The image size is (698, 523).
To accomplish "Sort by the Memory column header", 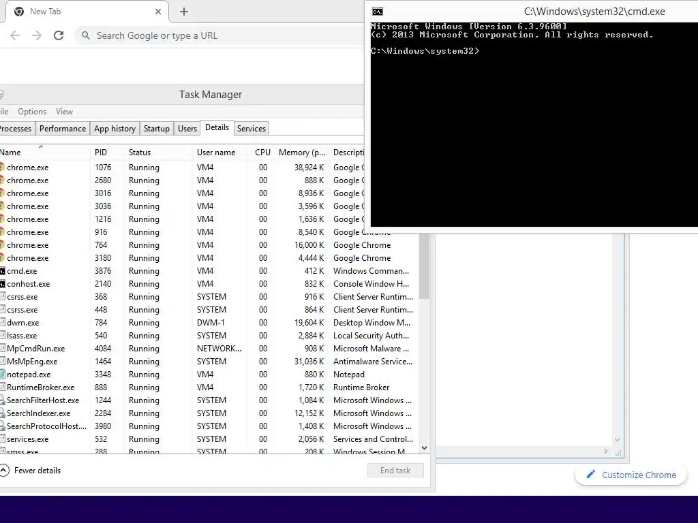I will pos(302,152).
